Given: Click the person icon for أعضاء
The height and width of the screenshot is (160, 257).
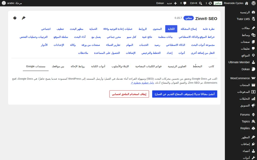Looking at the screenshot, I should pyautogui.click(x=254, y=151).
